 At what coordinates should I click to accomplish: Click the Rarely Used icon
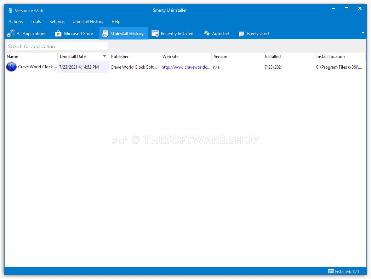[241, 34]
